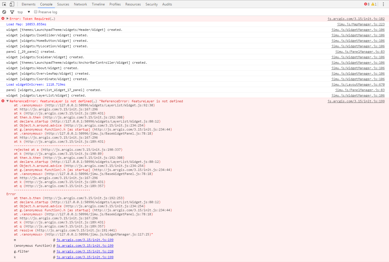Open the MapManager.js:223 source link

361,24
